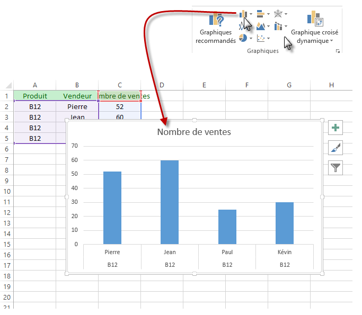Screen dimensions: 362x315
Task: Insert a pie chart
Action: 243,38
